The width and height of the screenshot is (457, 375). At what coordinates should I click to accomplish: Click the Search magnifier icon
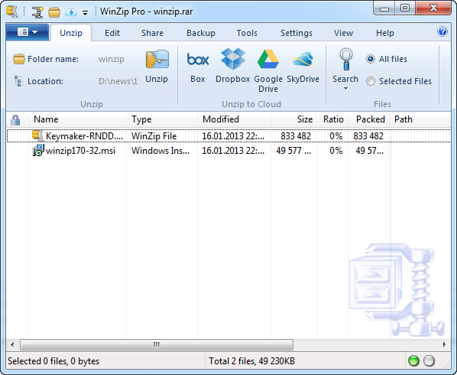[345, 60]
